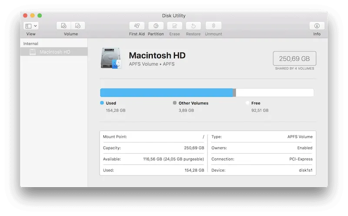Click the 250,69 GB capacity box
The height and width of the screenshot is (216, 348).
[294, 58]
